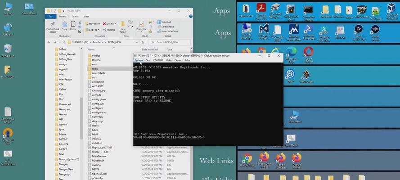
Task: Switch to the View ribbon tab
Action: (86, 16)
